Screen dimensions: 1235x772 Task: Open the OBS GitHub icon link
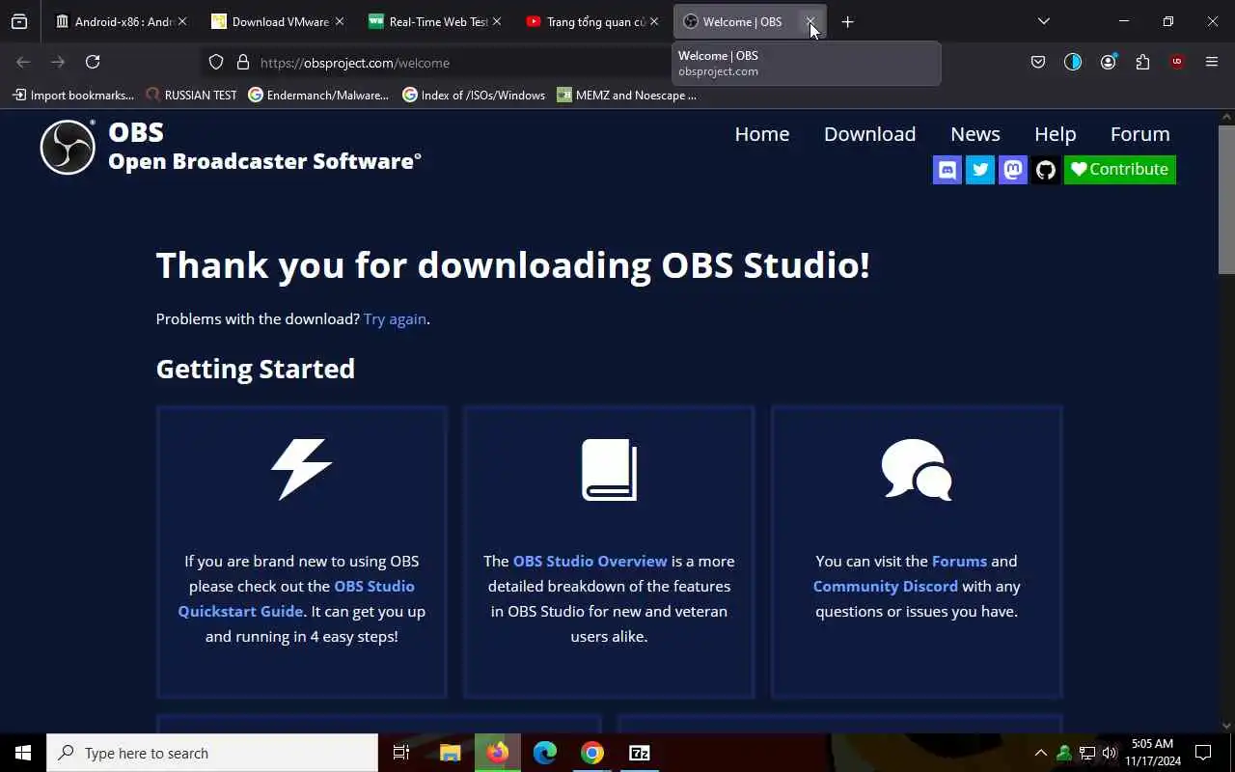1046,170
